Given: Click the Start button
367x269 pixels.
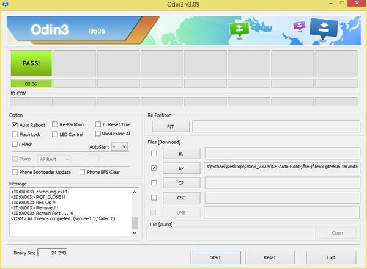Looking at the screenshot, I should click(x=215, y=257).
